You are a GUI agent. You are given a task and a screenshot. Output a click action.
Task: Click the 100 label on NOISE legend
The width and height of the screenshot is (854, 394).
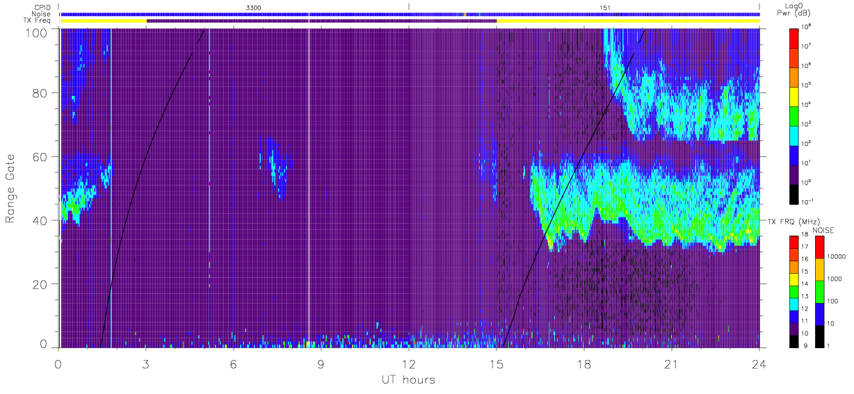pos(833,302)
